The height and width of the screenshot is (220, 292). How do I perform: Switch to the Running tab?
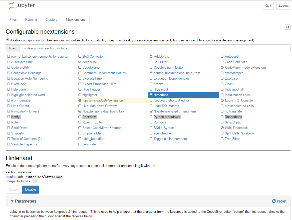pos(31,19)
